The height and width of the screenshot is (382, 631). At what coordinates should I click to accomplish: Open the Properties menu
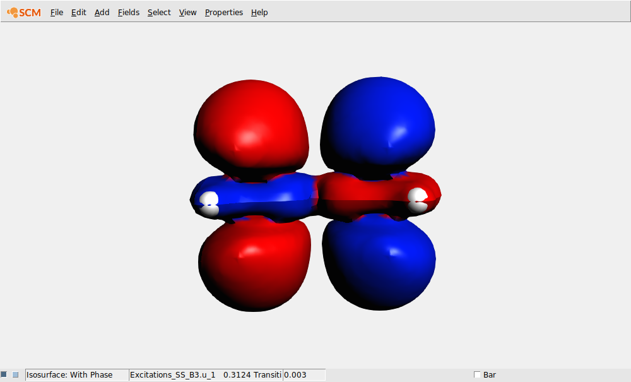223,12
